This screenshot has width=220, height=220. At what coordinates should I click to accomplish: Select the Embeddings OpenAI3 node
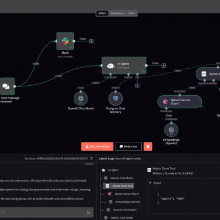(x=171, y=130)
